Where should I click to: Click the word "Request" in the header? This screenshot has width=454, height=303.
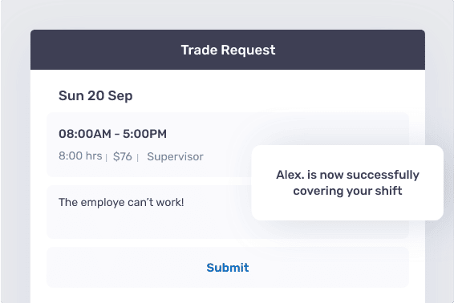[x=248, y=50]
